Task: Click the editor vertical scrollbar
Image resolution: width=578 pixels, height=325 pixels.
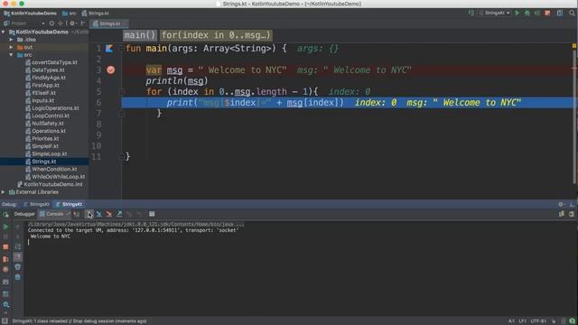Action: point(574,116)
